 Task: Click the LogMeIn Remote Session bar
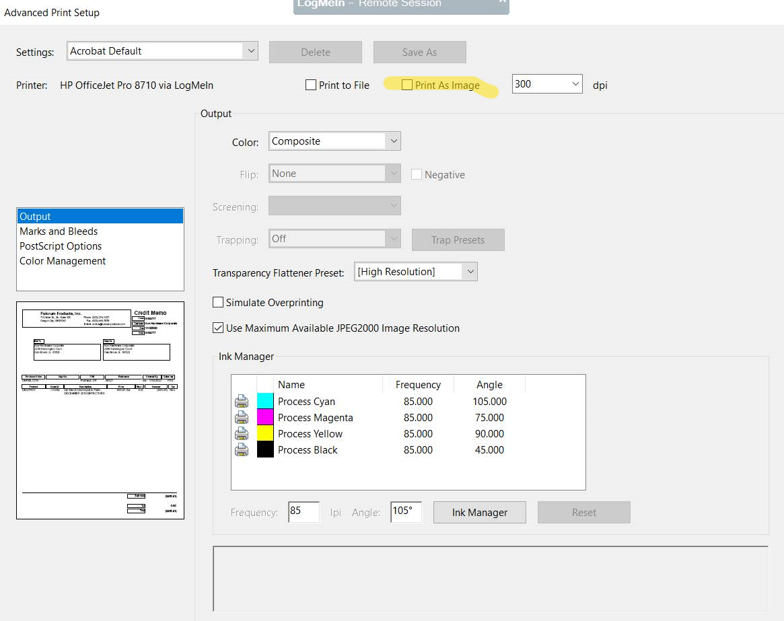[x=401, y=6]
